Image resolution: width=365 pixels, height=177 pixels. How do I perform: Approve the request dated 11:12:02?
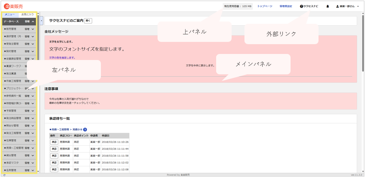tap(54, 162)
